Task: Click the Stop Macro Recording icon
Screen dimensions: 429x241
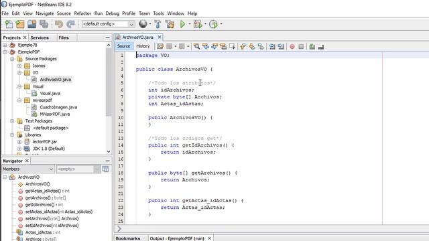Action: point(301,47)
